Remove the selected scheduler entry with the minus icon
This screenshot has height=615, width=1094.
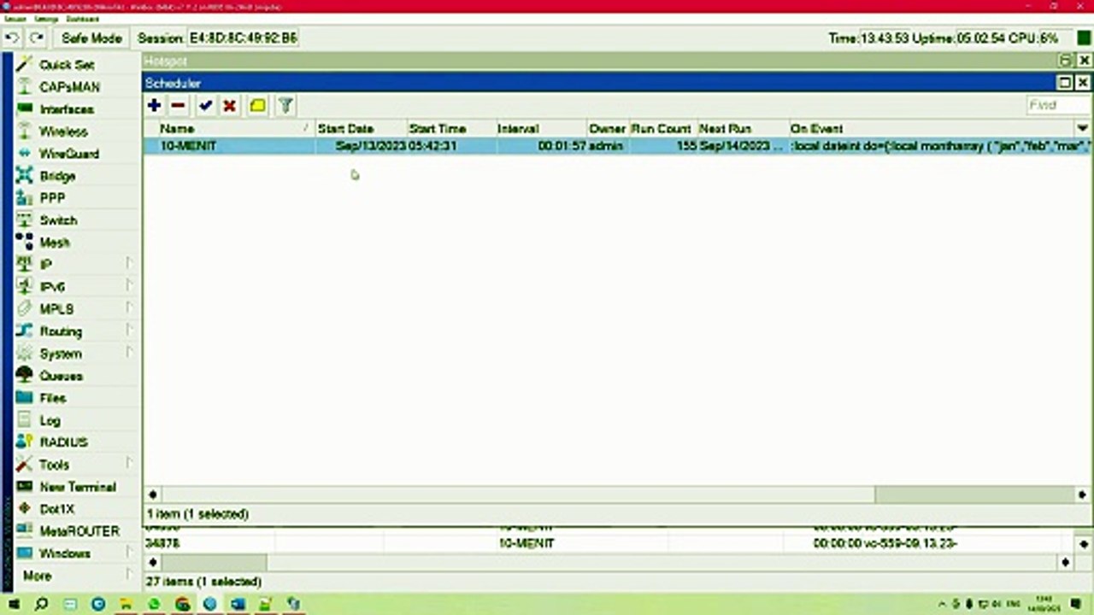[178, 106]
